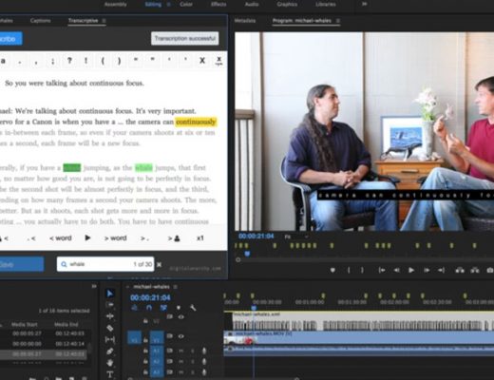The image size is (494, 380).
Task: Click Mark Out bracket in Program monitor
Action: [x=362, y=270]
